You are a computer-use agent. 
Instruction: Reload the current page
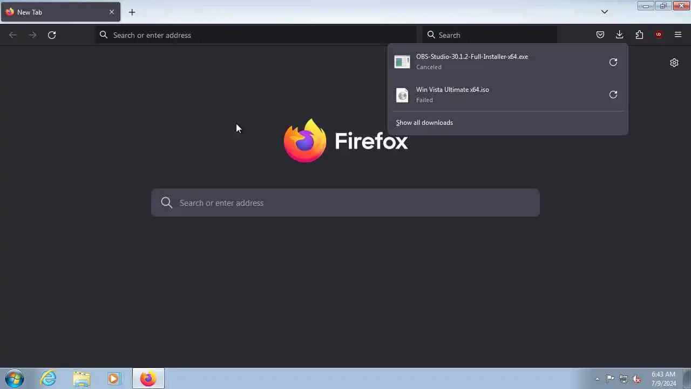52,35
